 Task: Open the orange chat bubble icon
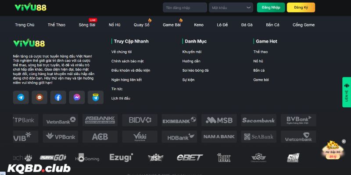click(39, 97)
